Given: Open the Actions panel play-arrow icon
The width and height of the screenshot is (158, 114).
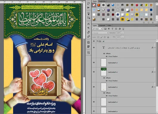Looking at the screenshot, I should pyautogui.click(x=88, y=8).
